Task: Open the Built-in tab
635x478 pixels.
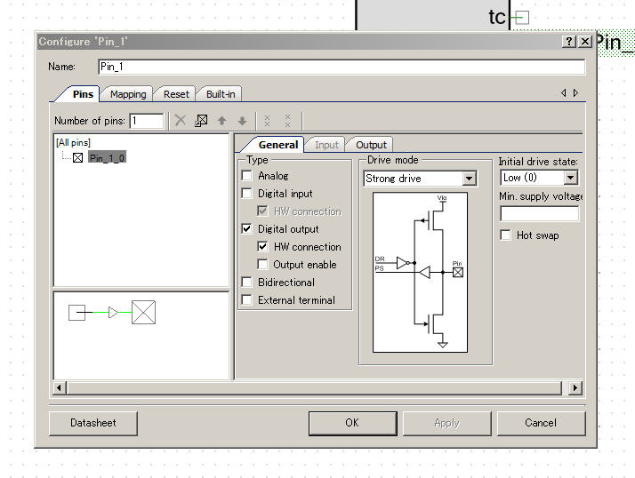Action: coord(221,94)
